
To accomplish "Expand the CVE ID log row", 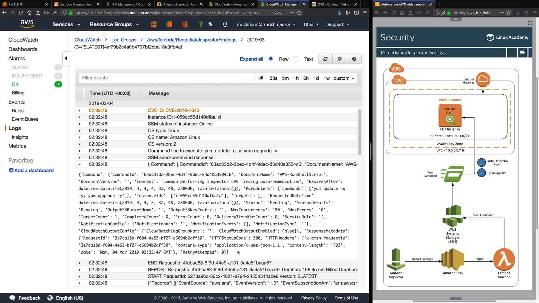I will click(x=79, y=111).
